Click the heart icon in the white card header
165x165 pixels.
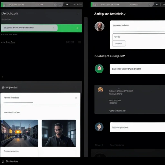point(76,98)
